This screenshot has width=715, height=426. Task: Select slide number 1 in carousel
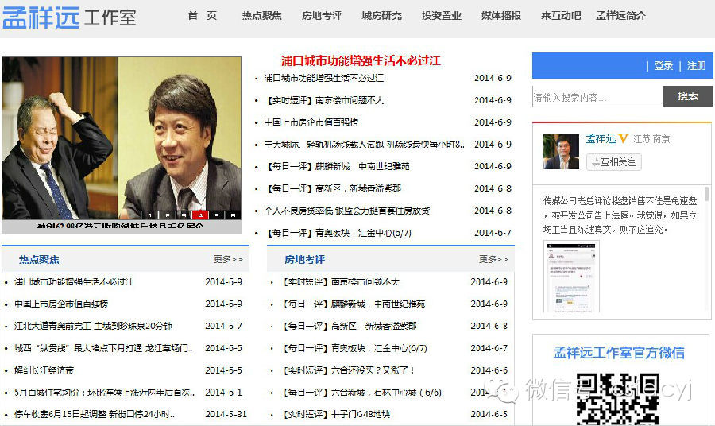point(150,215)
